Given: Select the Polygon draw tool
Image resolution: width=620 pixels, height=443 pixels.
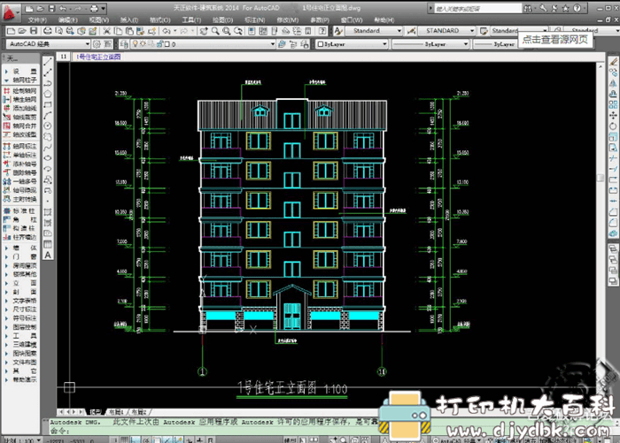Looking at the screenshot, I should point(48,94).
